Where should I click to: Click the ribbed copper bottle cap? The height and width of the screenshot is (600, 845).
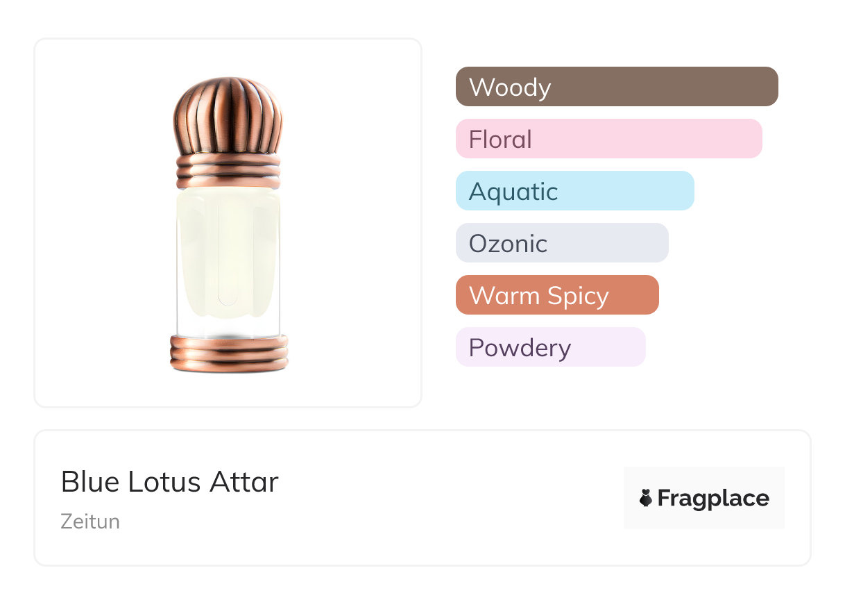point(228,116)
